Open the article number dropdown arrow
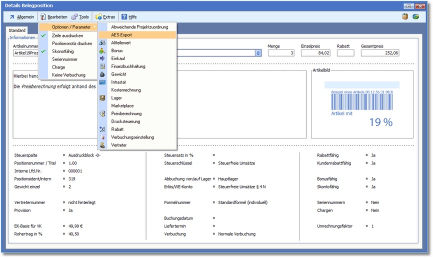Screen dimensions: 433x258 [x=258, y=53]
